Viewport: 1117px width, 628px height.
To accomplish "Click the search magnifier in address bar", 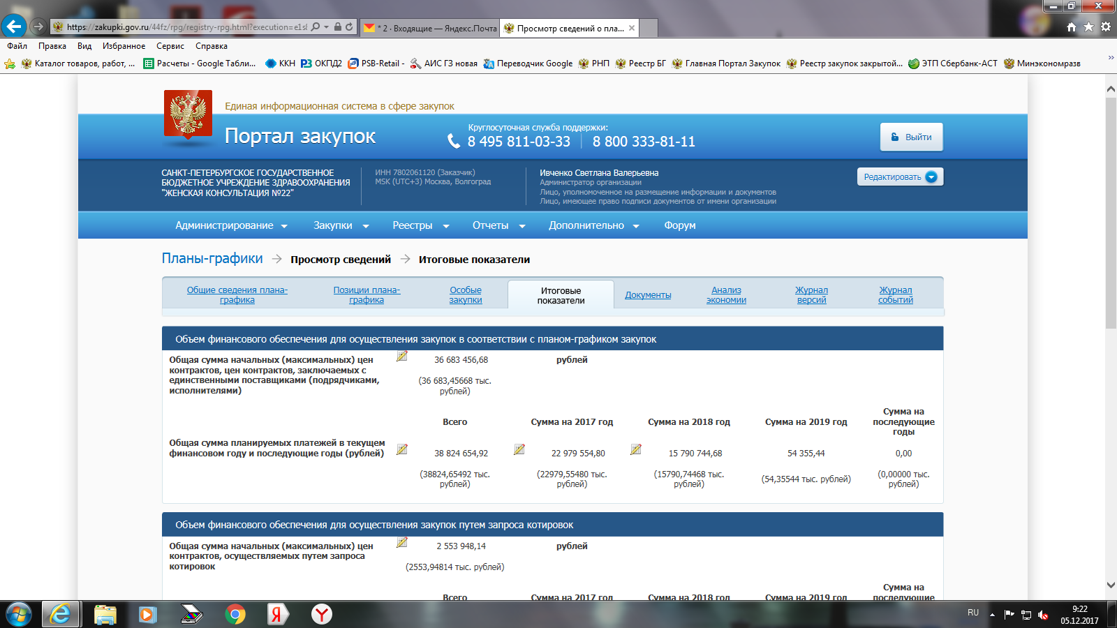I will 316,27.
